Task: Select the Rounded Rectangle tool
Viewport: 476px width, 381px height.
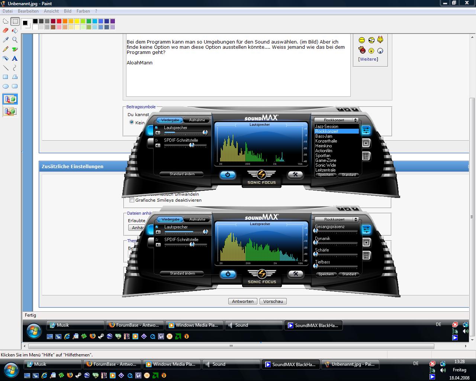Action: coord(15,86)
